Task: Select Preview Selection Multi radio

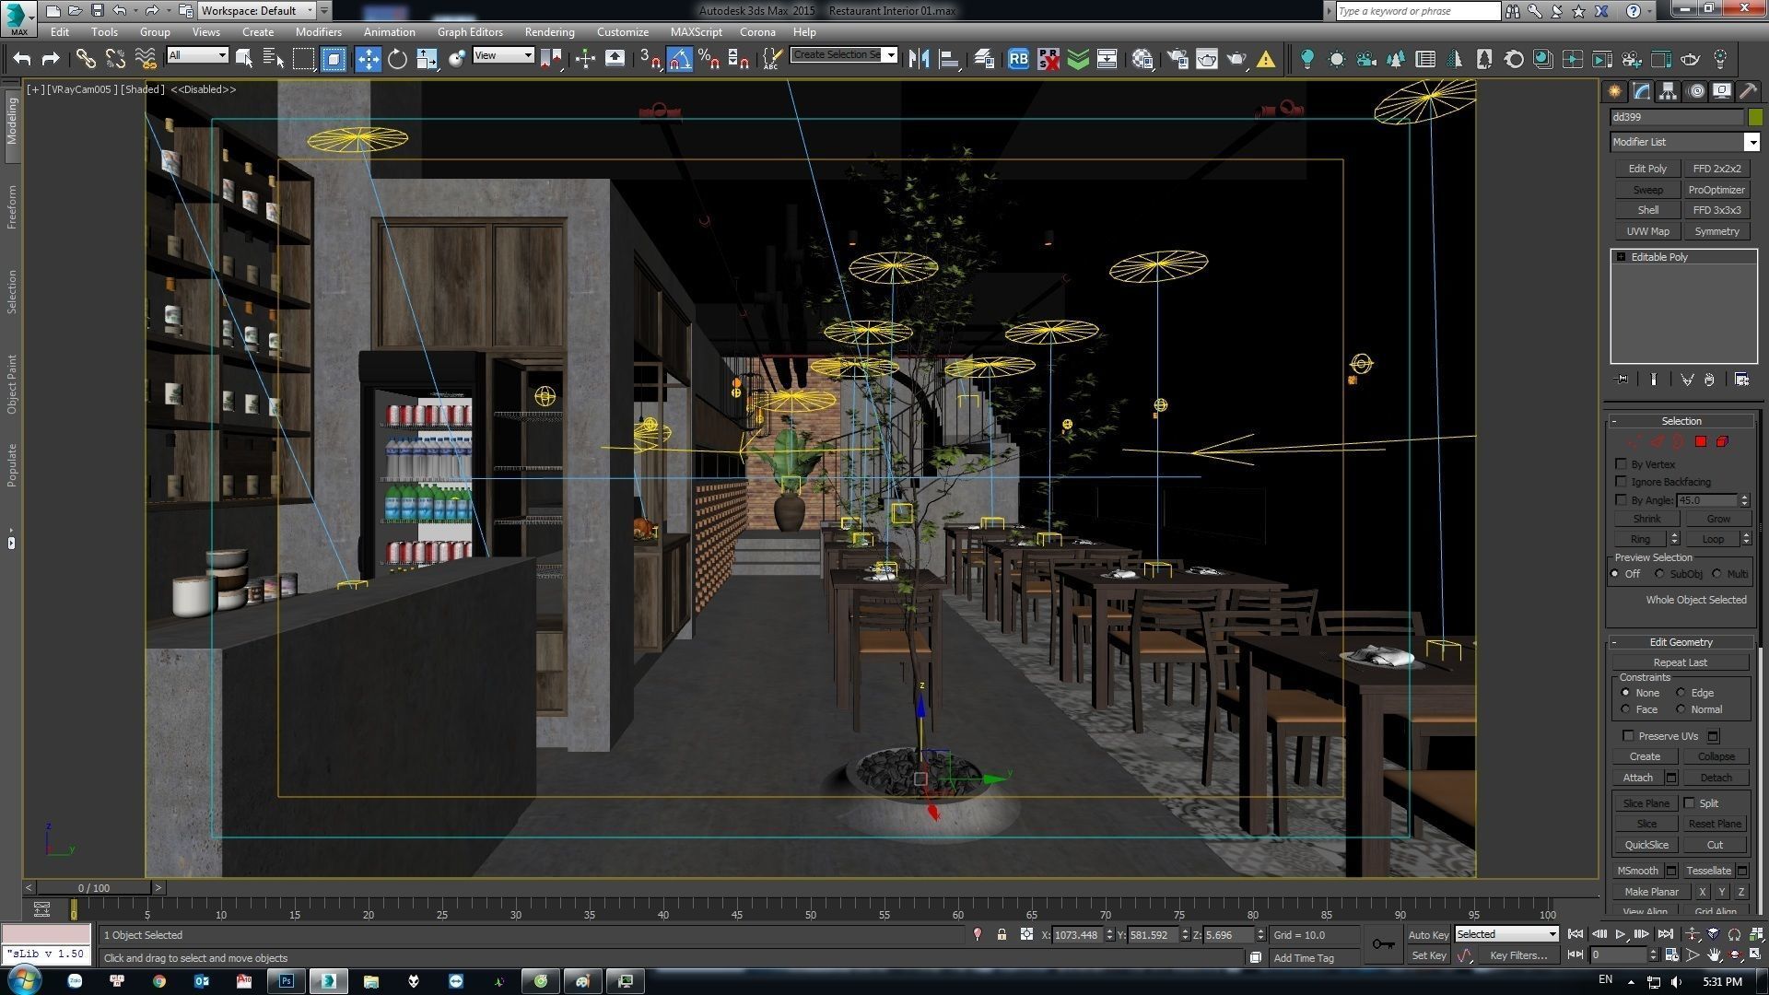Action: click(1717, 573)
